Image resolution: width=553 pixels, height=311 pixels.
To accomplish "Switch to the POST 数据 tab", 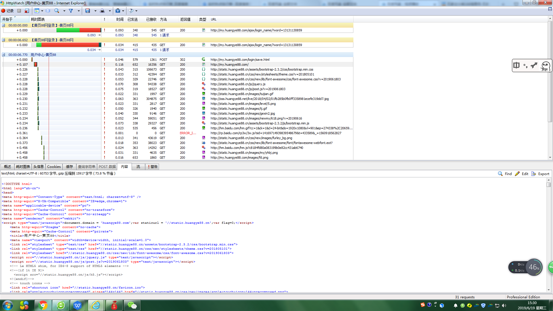I will (x=107, y=167).
